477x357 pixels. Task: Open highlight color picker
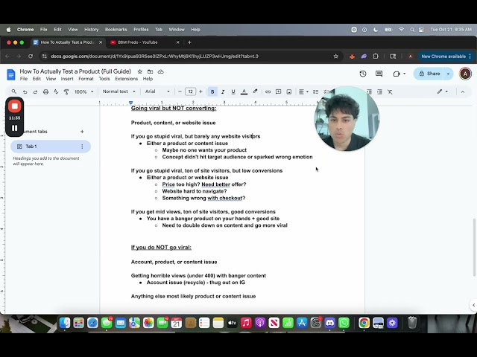click(x=255, y=91)
